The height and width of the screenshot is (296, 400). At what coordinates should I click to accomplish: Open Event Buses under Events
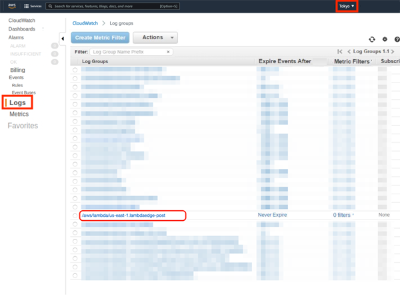click(24, 92)
